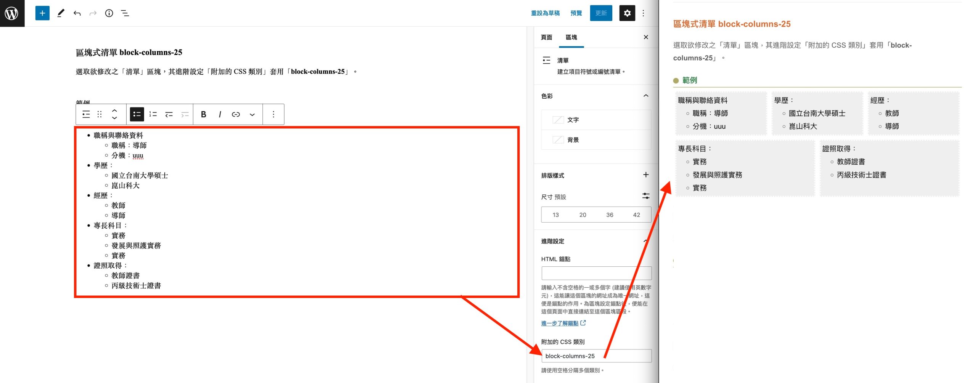Toggle custom size slider icon

click(x=646, y=196)
